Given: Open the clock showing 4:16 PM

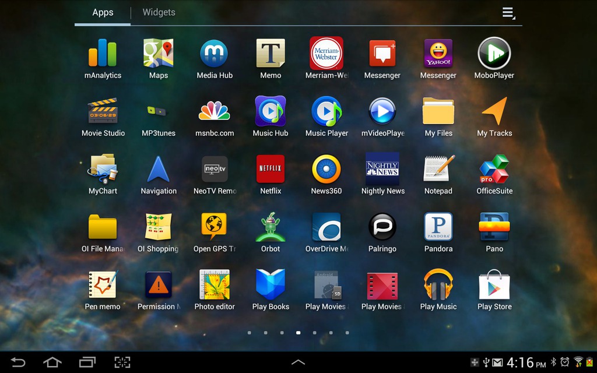Looking at the screenshot, I should tap(526, 363).
